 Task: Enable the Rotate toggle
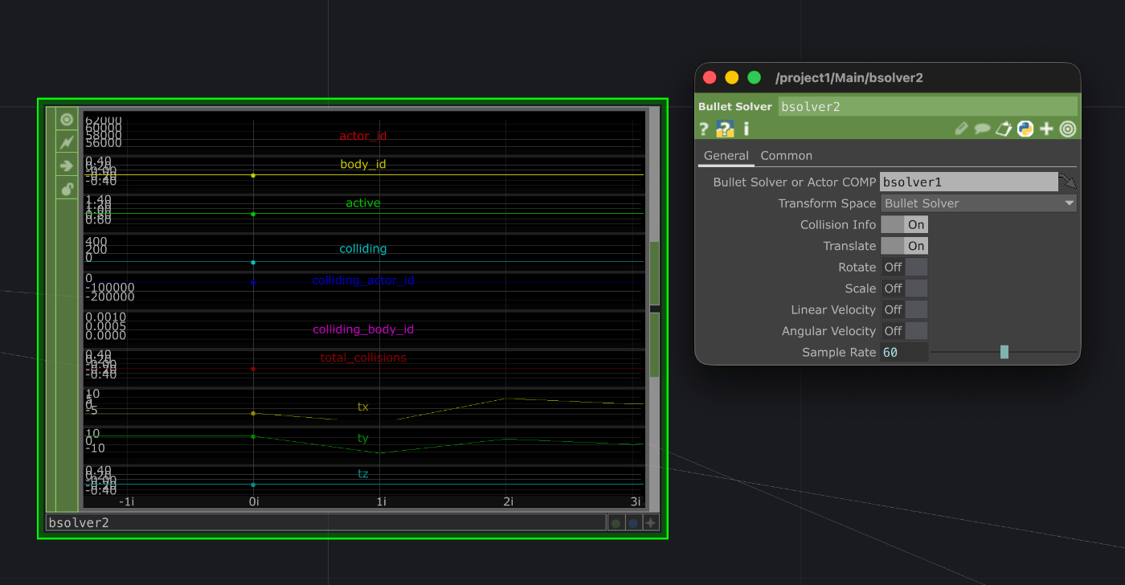click(904, 267)
